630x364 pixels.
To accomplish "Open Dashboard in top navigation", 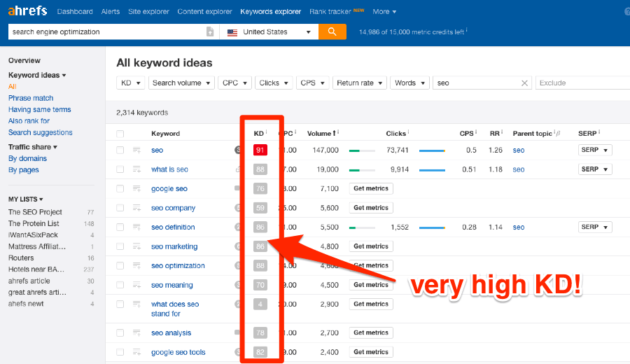I will (x=75, y=12).
